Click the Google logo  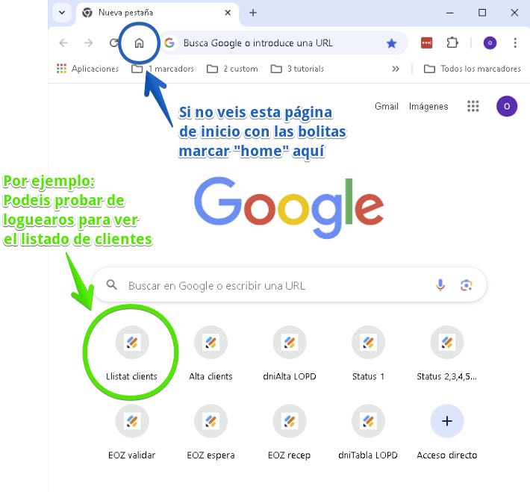point(289,207)
